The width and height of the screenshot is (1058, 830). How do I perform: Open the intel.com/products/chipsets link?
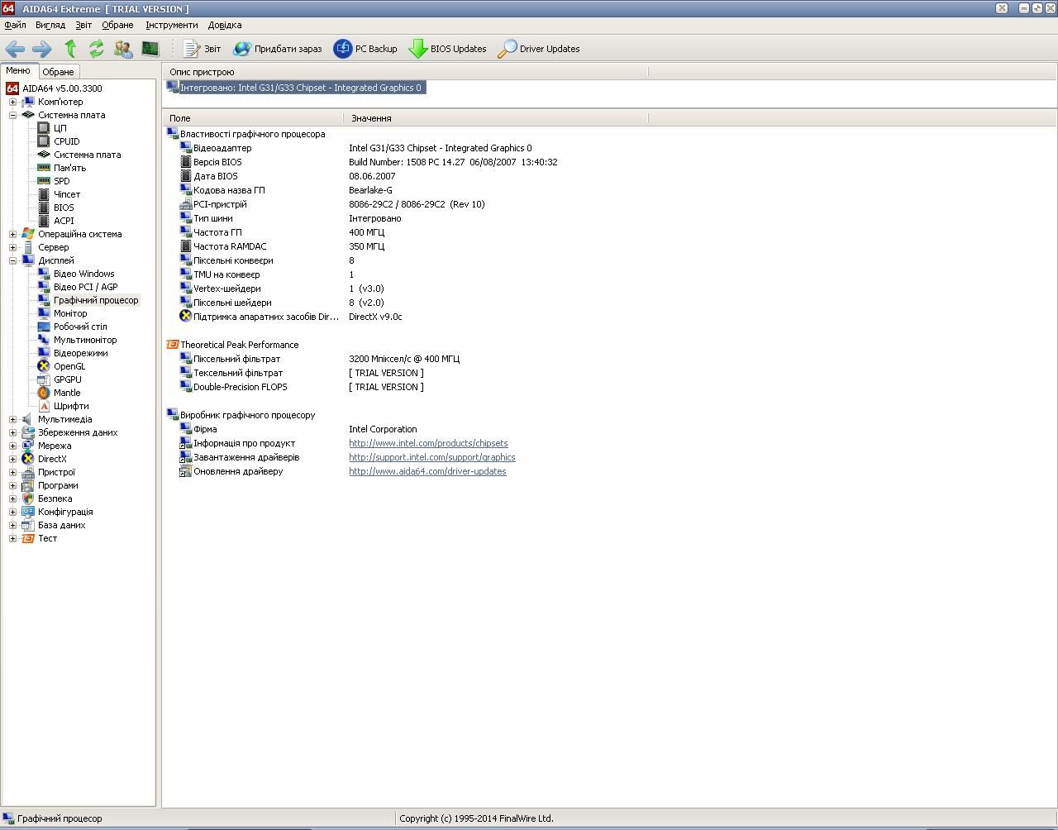[428, 443]
